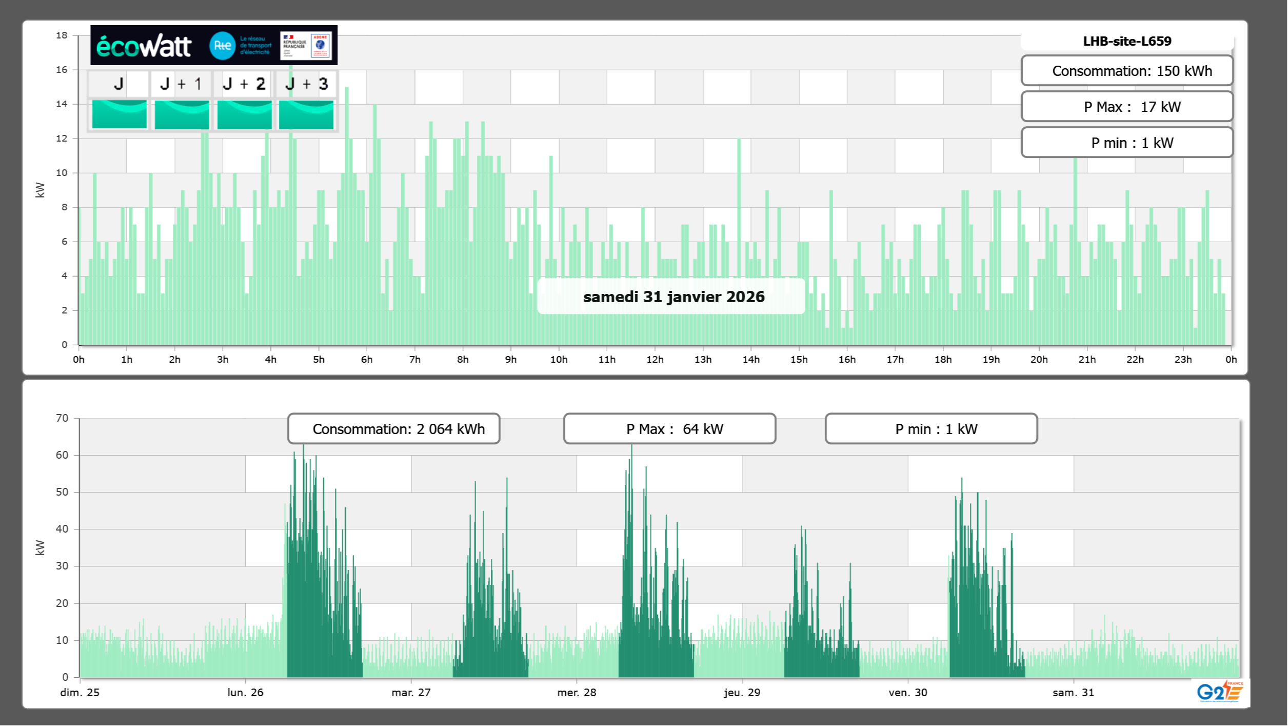Click the lun. 26 axis label
This screenshot has height=726, width=1288.
point(245,692)
